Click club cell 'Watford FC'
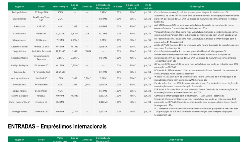Viewport: 252px width, 142px height. pyautogui.click(x=41, y=78)
